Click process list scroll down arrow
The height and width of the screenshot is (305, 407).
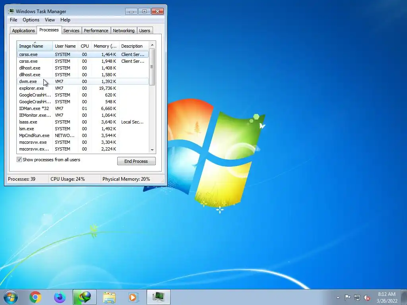click(152, 150)
